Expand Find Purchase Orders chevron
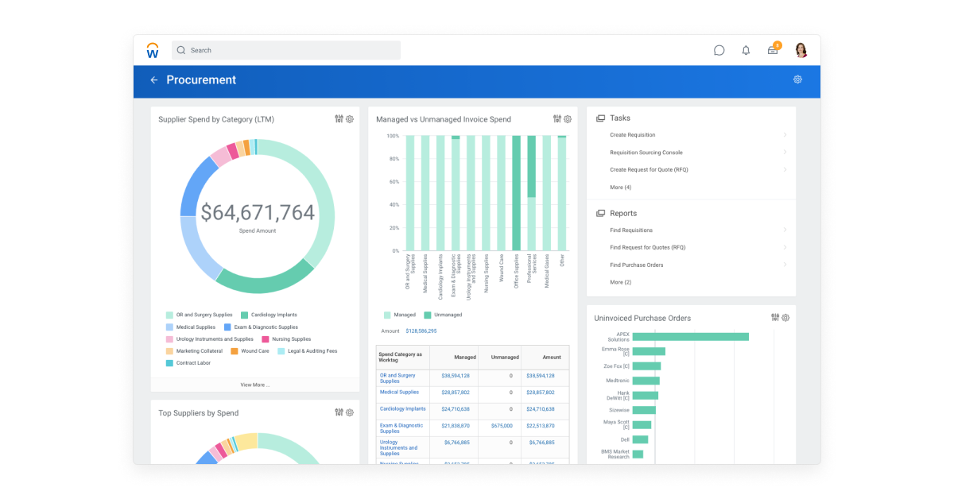The image size is (954, 499). pos(785,265)
